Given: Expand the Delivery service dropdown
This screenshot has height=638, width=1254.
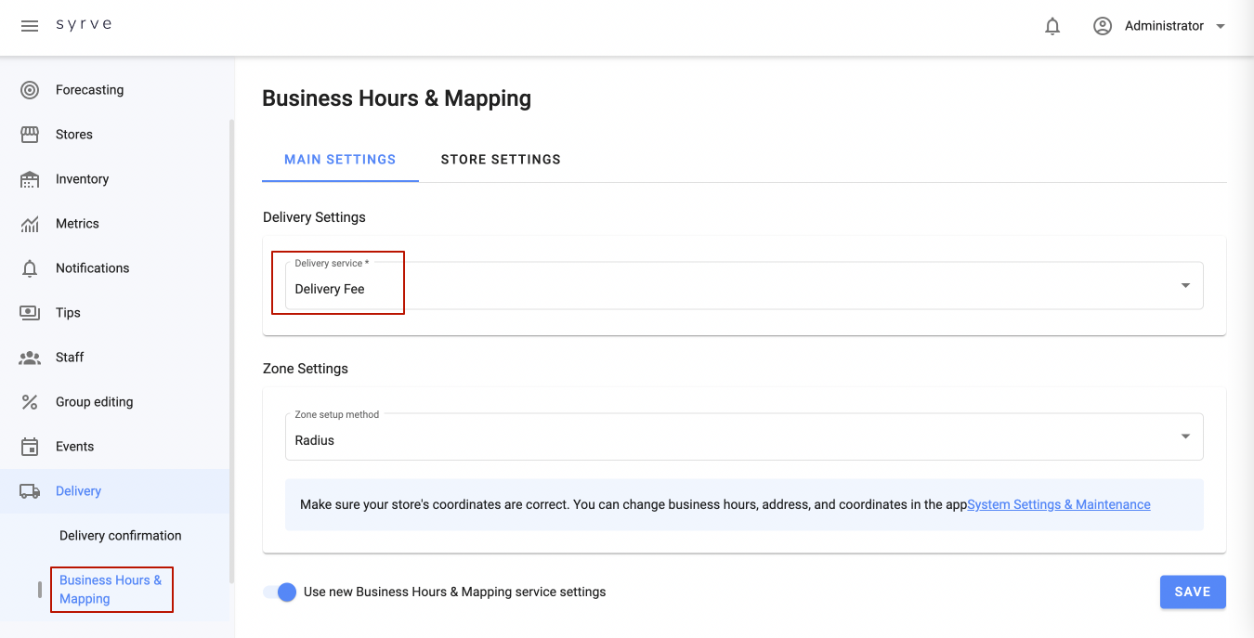Looking at the screenshot, I should click(x=1185, y=285).
